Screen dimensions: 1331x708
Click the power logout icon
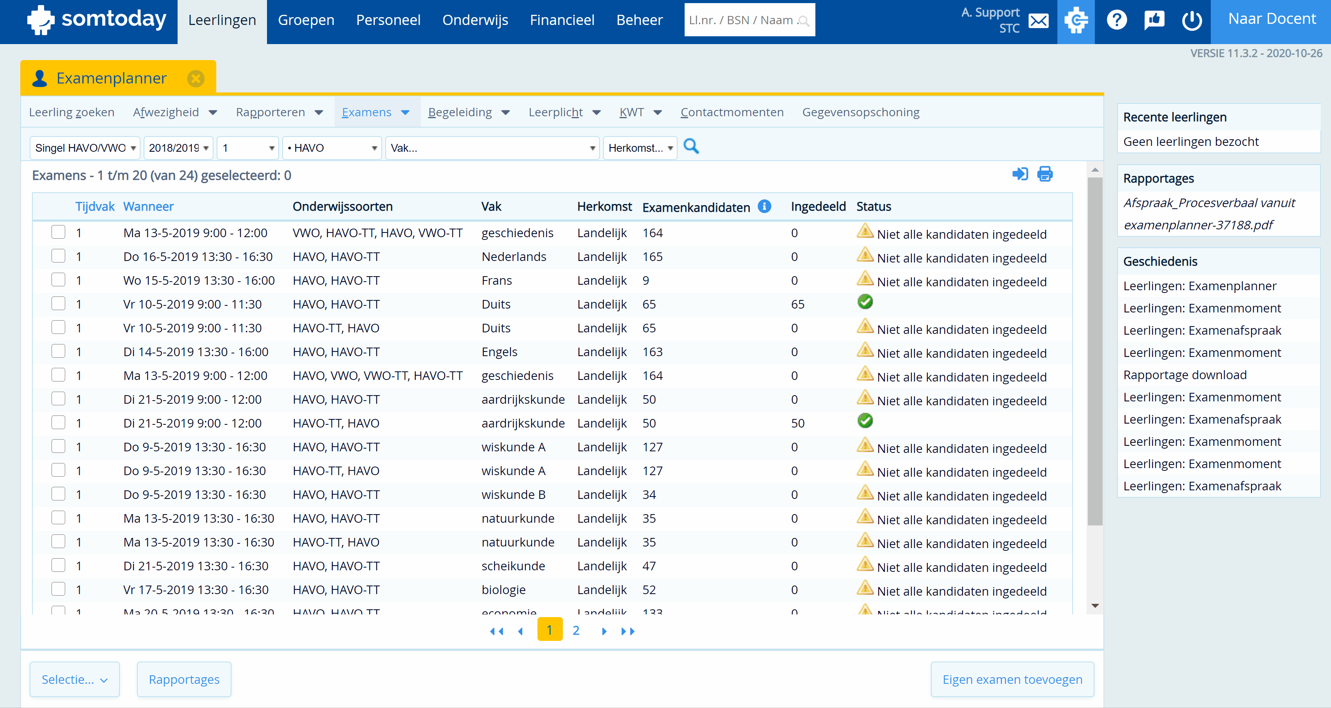tap(1192, 21)
